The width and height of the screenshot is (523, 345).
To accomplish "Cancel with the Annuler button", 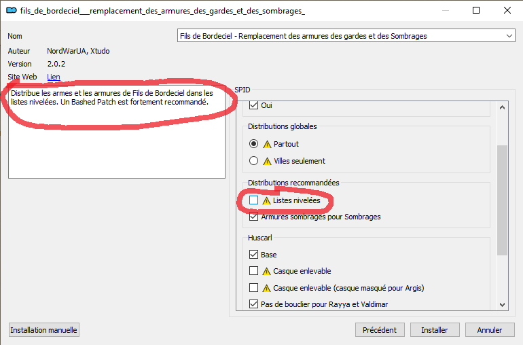I will [x=489, y=330].
